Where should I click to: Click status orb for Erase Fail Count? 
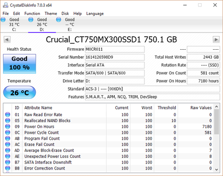click(7, 144)
